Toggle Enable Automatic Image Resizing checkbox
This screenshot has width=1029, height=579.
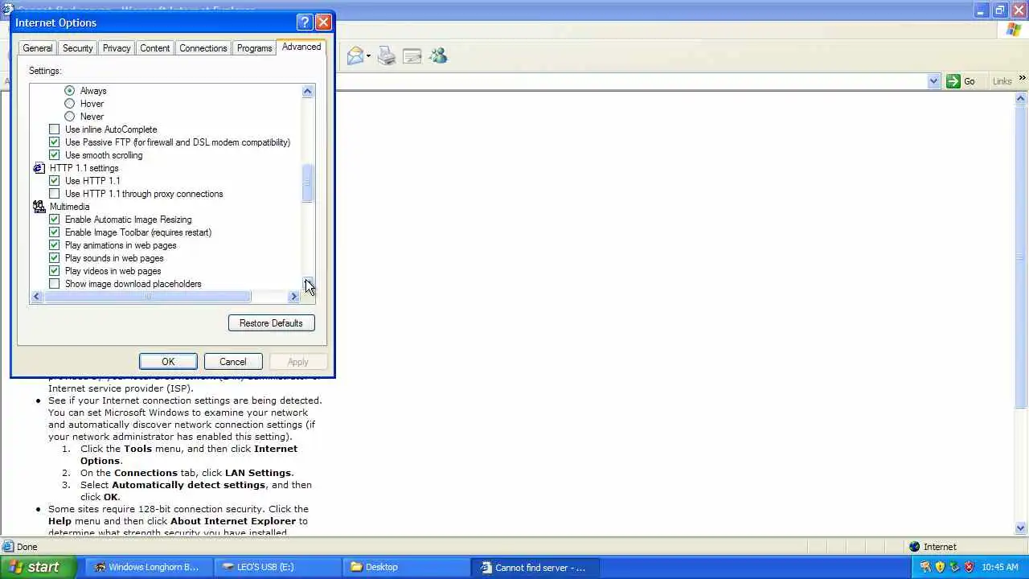(x=55, y=220)
